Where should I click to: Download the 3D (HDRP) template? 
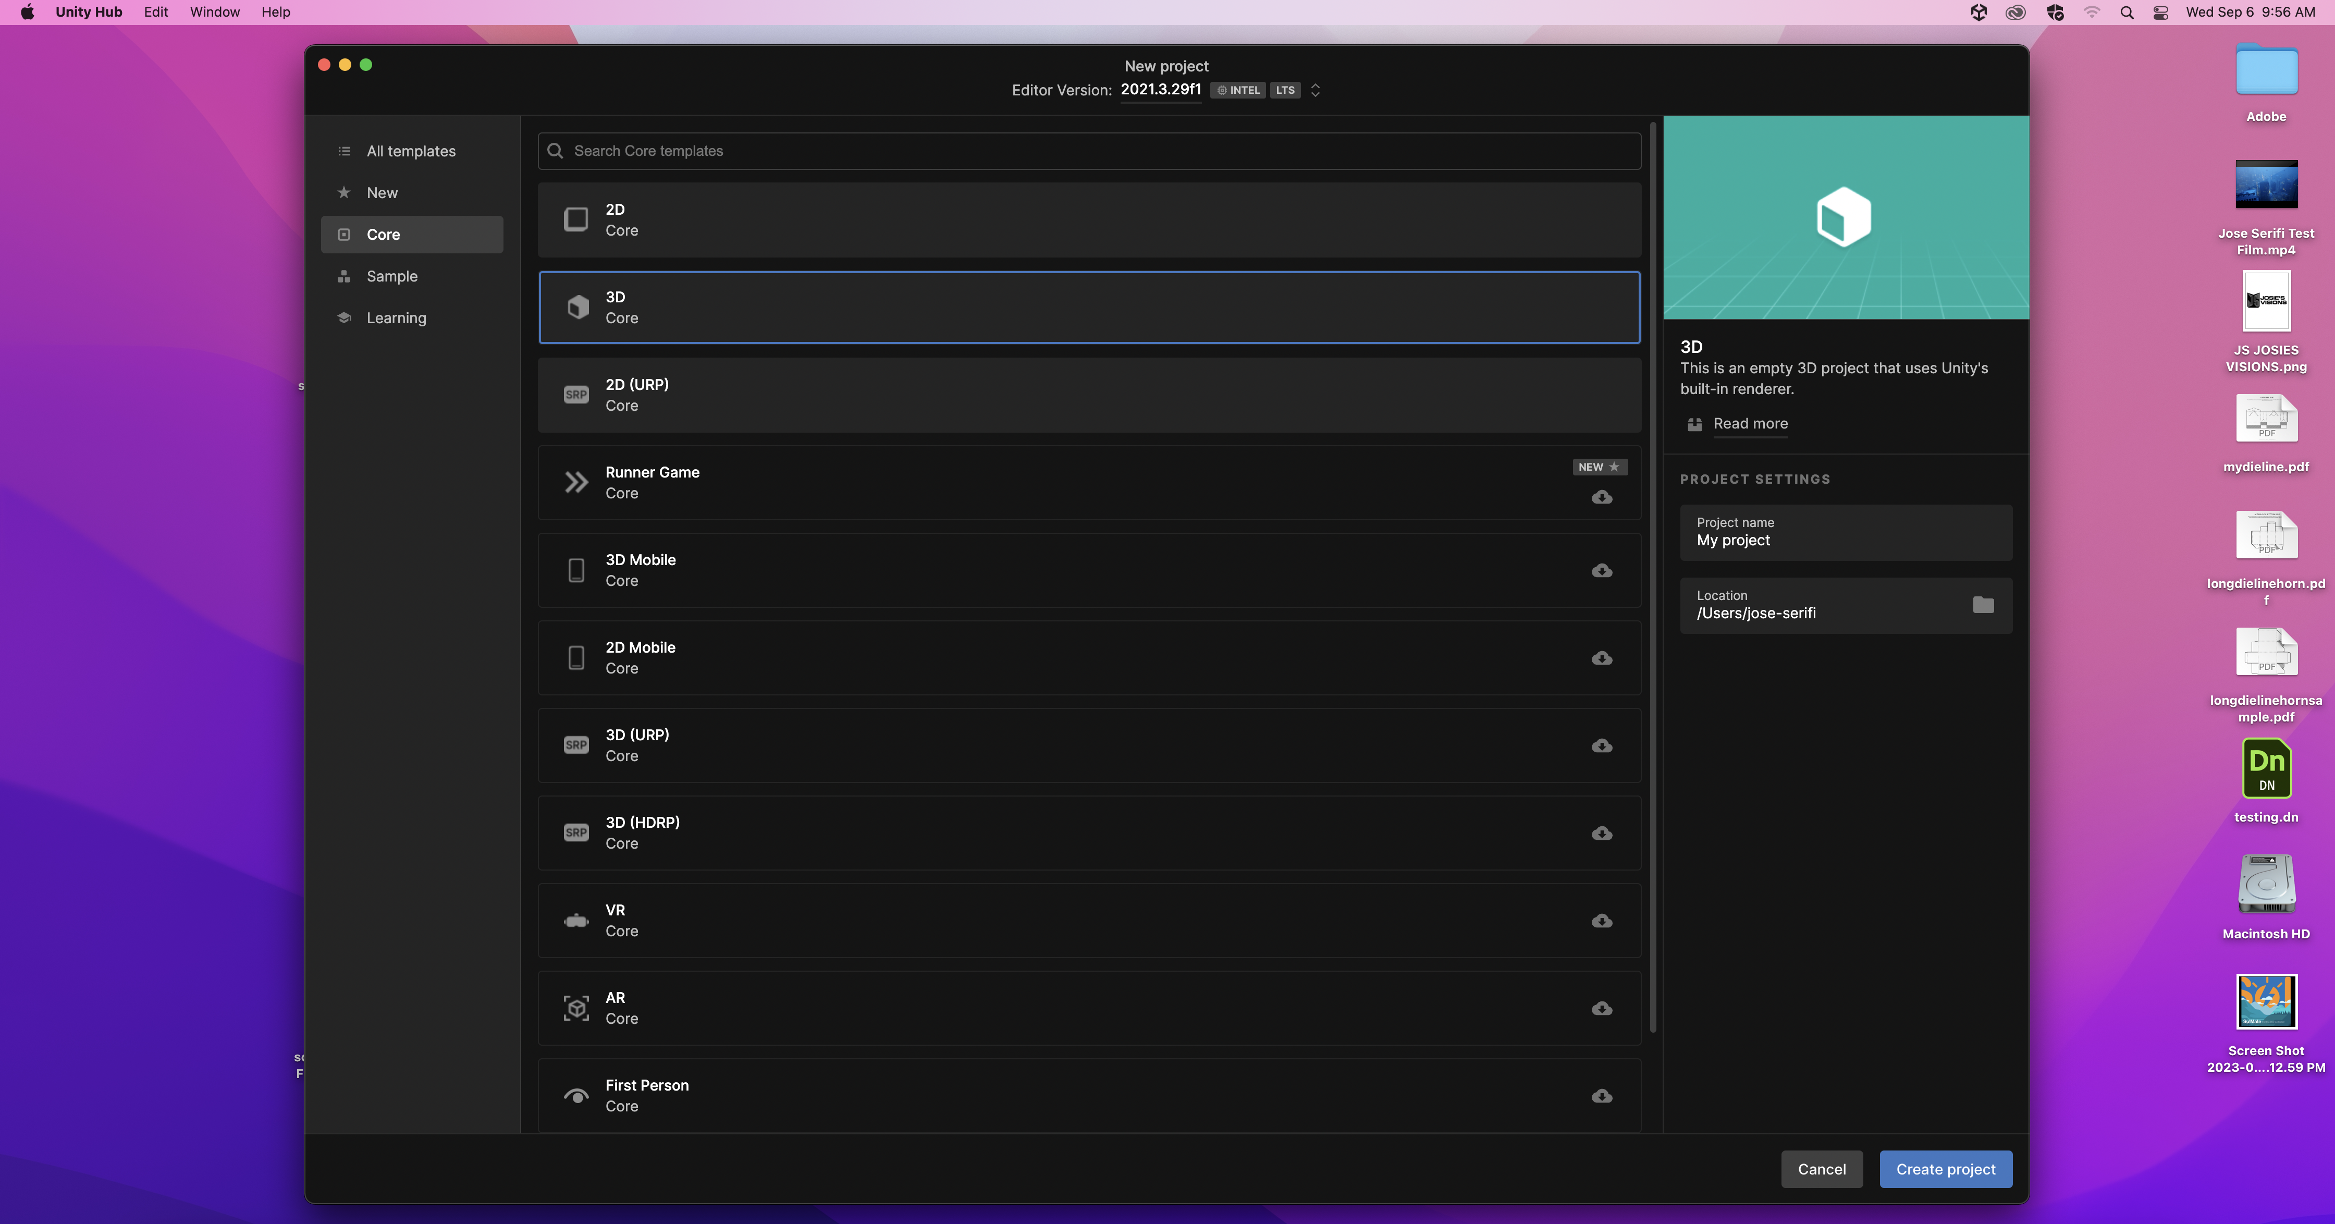pos(1602,833)
